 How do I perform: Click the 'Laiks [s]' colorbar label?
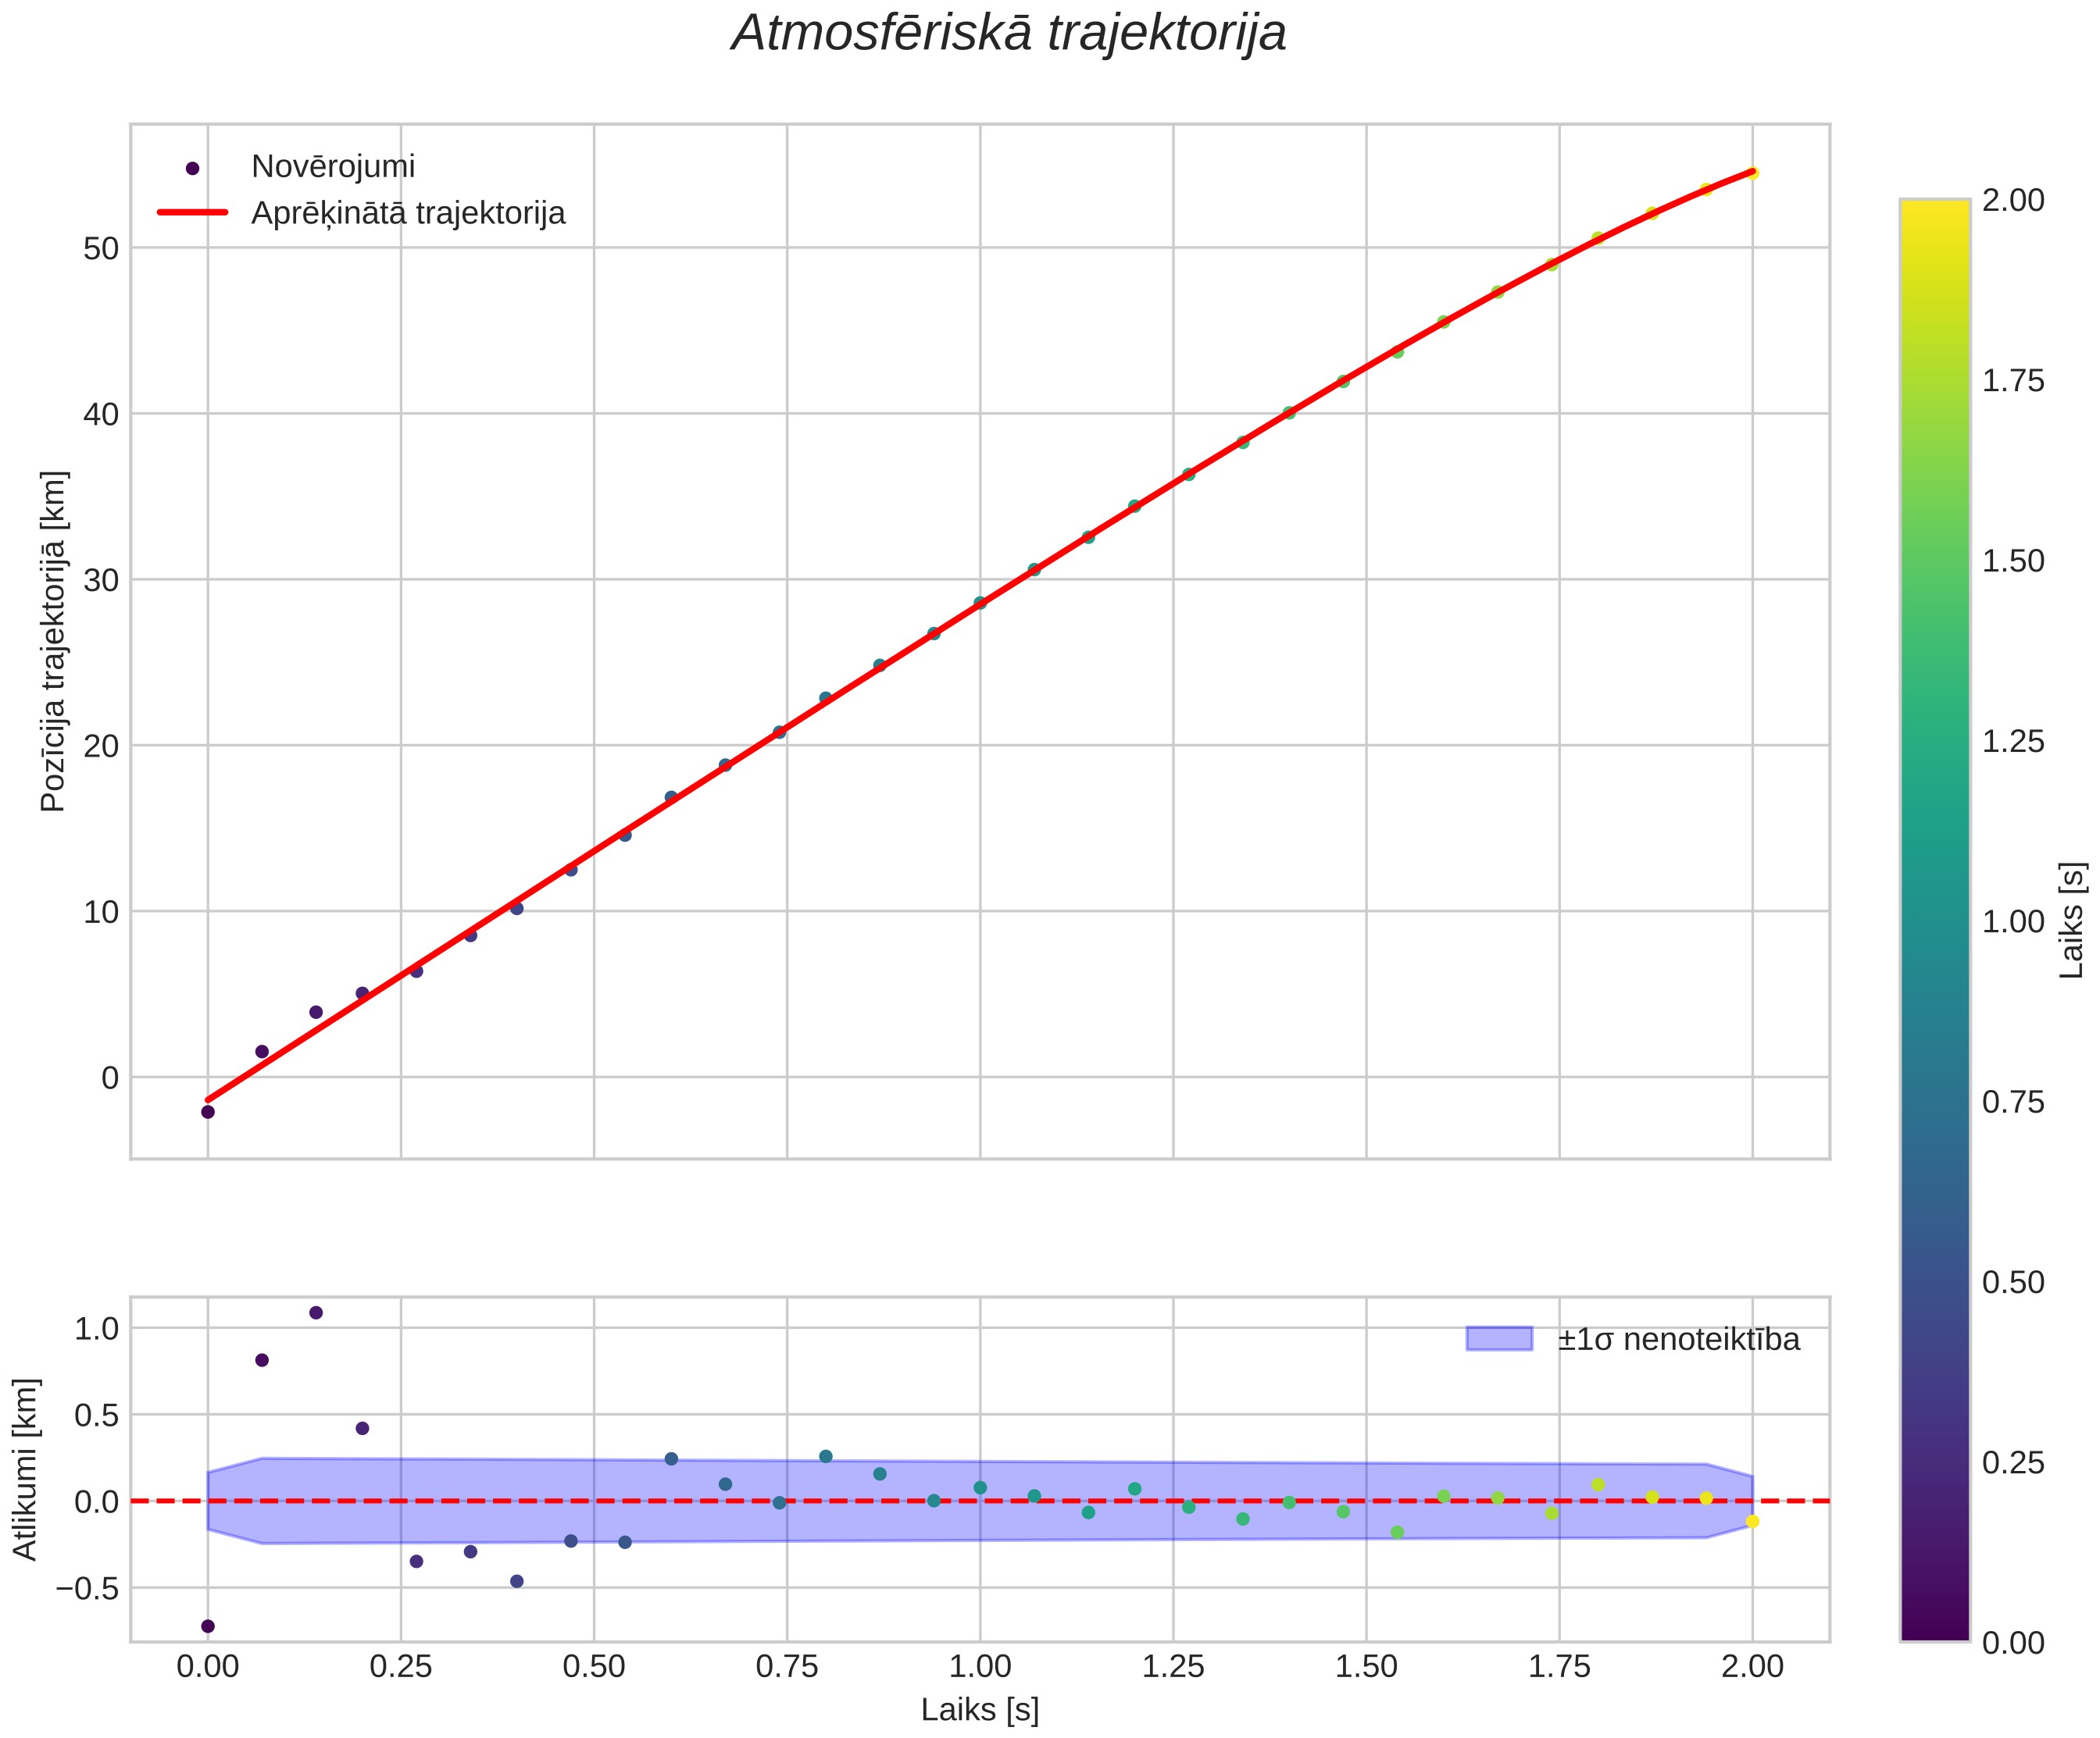(2073, 920)
